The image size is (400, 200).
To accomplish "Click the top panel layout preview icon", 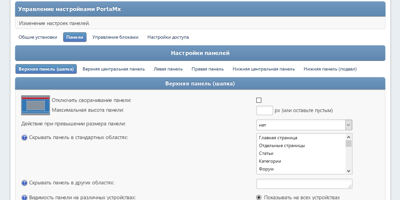I will pos(36,105).
